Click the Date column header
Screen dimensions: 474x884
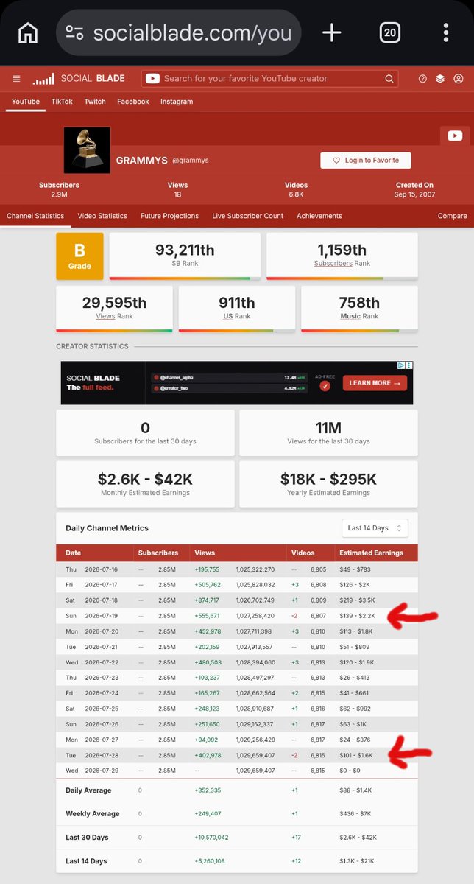click(74, 552)
